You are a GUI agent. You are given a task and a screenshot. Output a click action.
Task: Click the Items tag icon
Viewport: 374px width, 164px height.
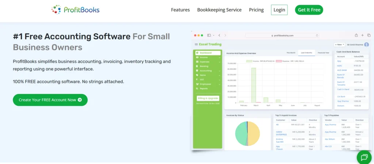pyautogui.click(x=197, y=75)
